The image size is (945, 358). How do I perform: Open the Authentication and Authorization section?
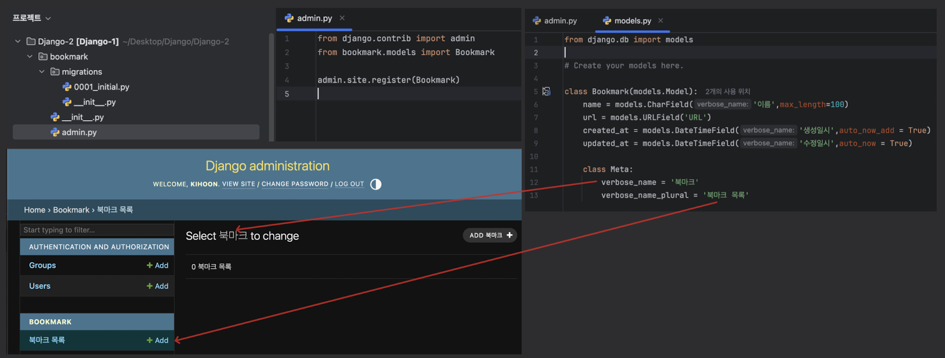coord(99,247)
